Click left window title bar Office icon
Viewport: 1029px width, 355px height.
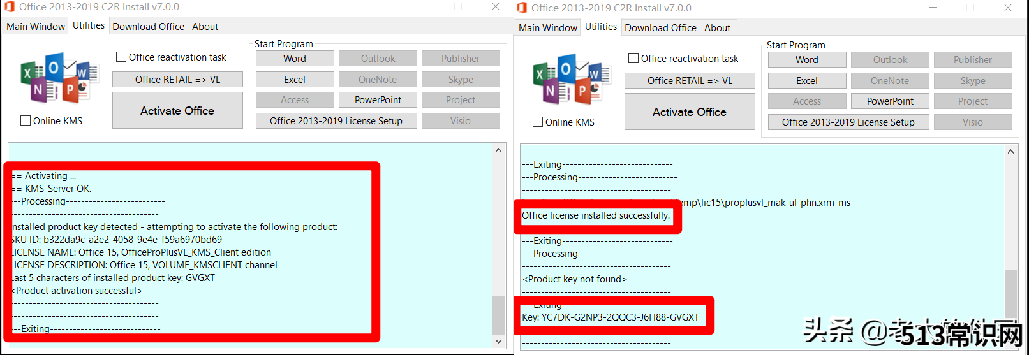point(9,7)
